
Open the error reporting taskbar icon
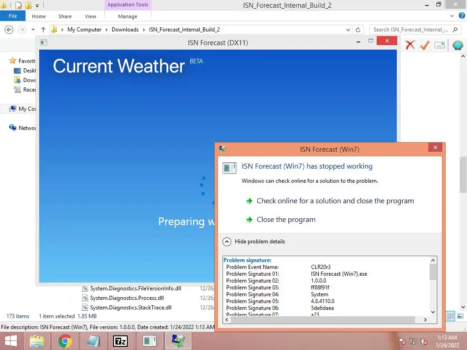click(178, 341)
